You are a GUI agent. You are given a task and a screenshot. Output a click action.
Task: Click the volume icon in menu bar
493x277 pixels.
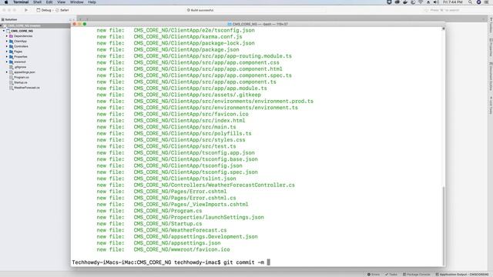[x=436, y=2]
